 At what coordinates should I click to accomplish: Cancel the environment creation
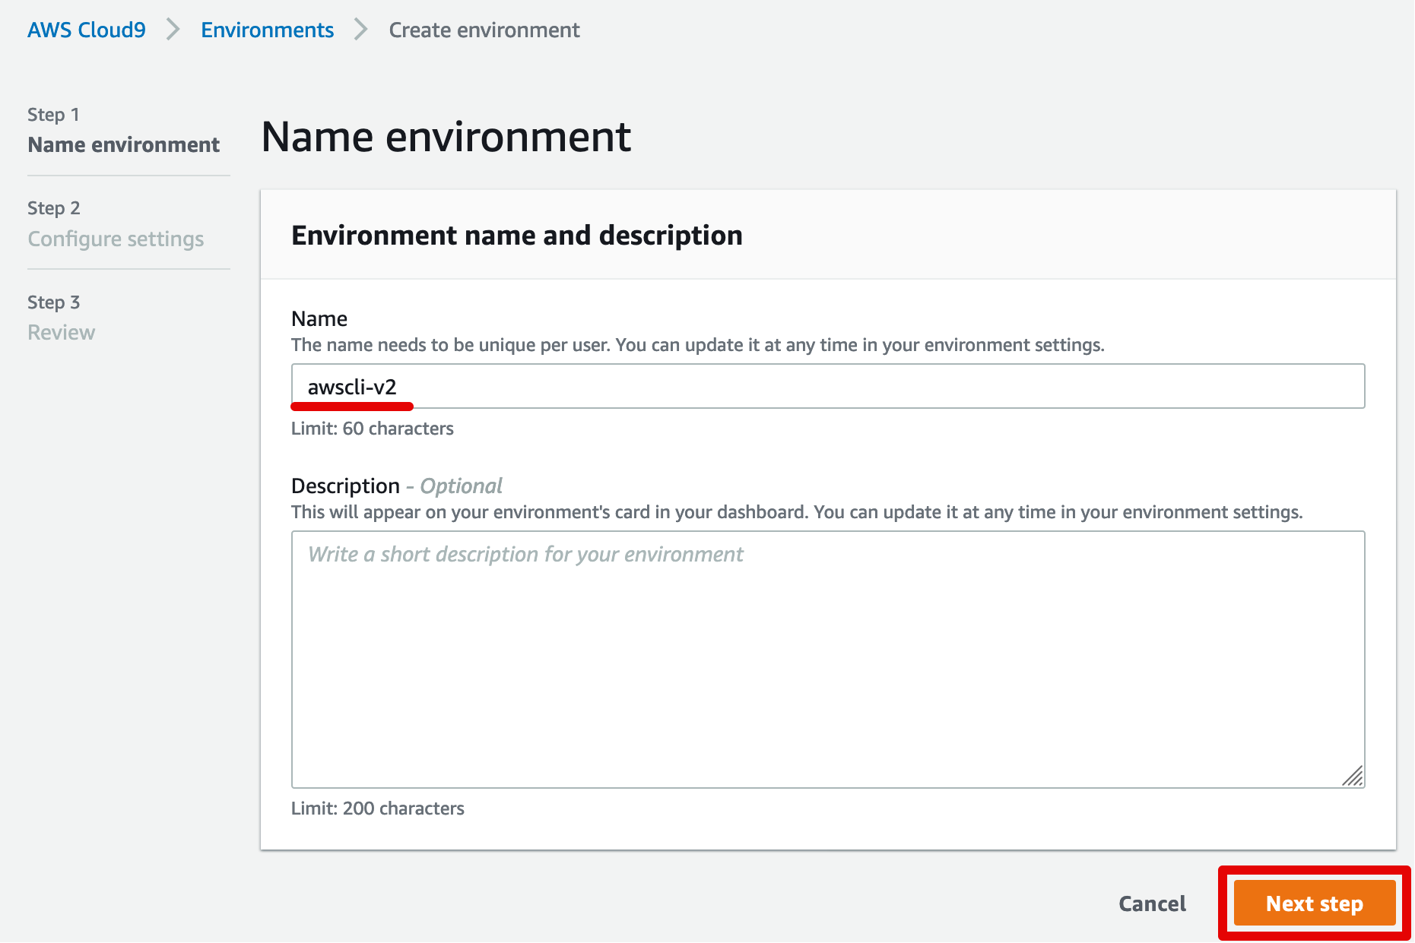click(1152, 903)
